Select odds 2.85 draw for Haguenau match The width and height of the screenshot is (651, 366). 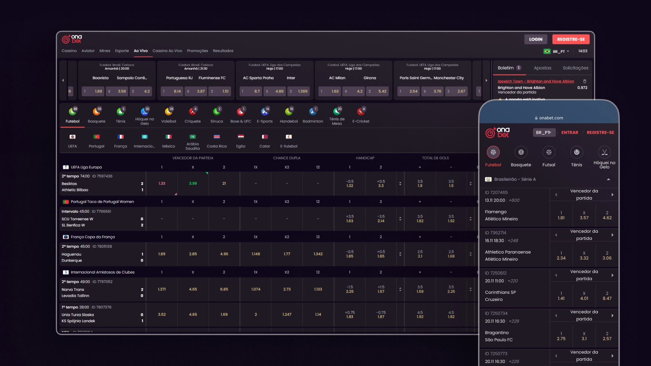tap(193, 254)
